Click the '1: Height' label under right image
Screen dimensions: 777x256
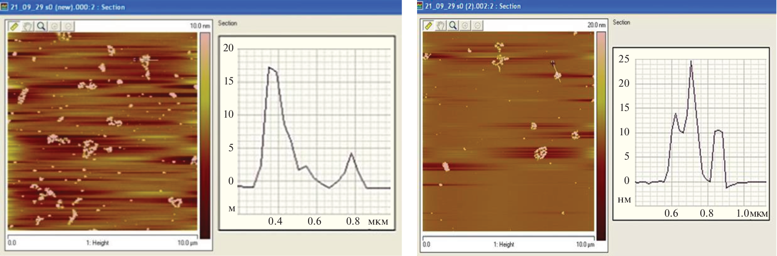pos(504,245)
